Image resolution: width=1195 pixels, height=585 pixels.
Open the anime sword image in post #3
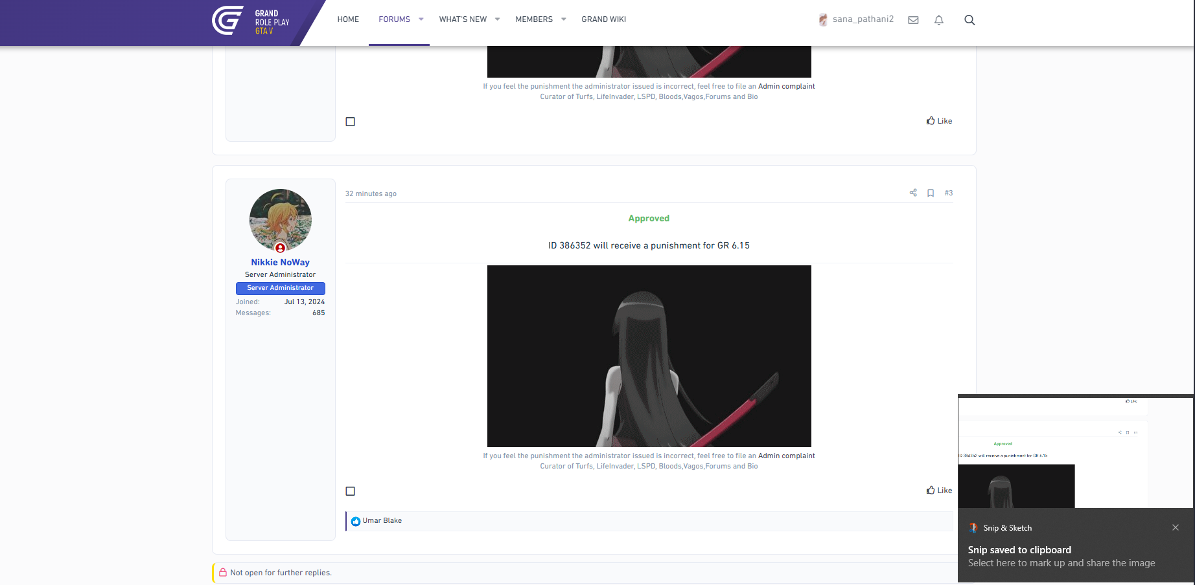pos(649,356)
